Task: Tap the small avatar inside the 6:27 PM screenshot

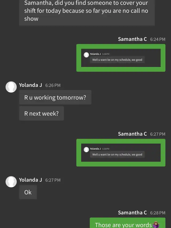Action: [86, 149]
